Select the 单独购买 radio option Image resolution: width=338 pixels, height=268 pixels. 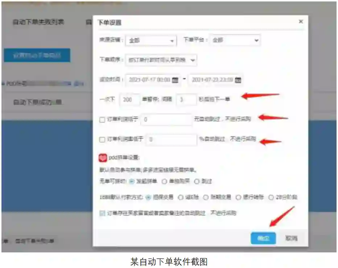(x=164, y=181)
